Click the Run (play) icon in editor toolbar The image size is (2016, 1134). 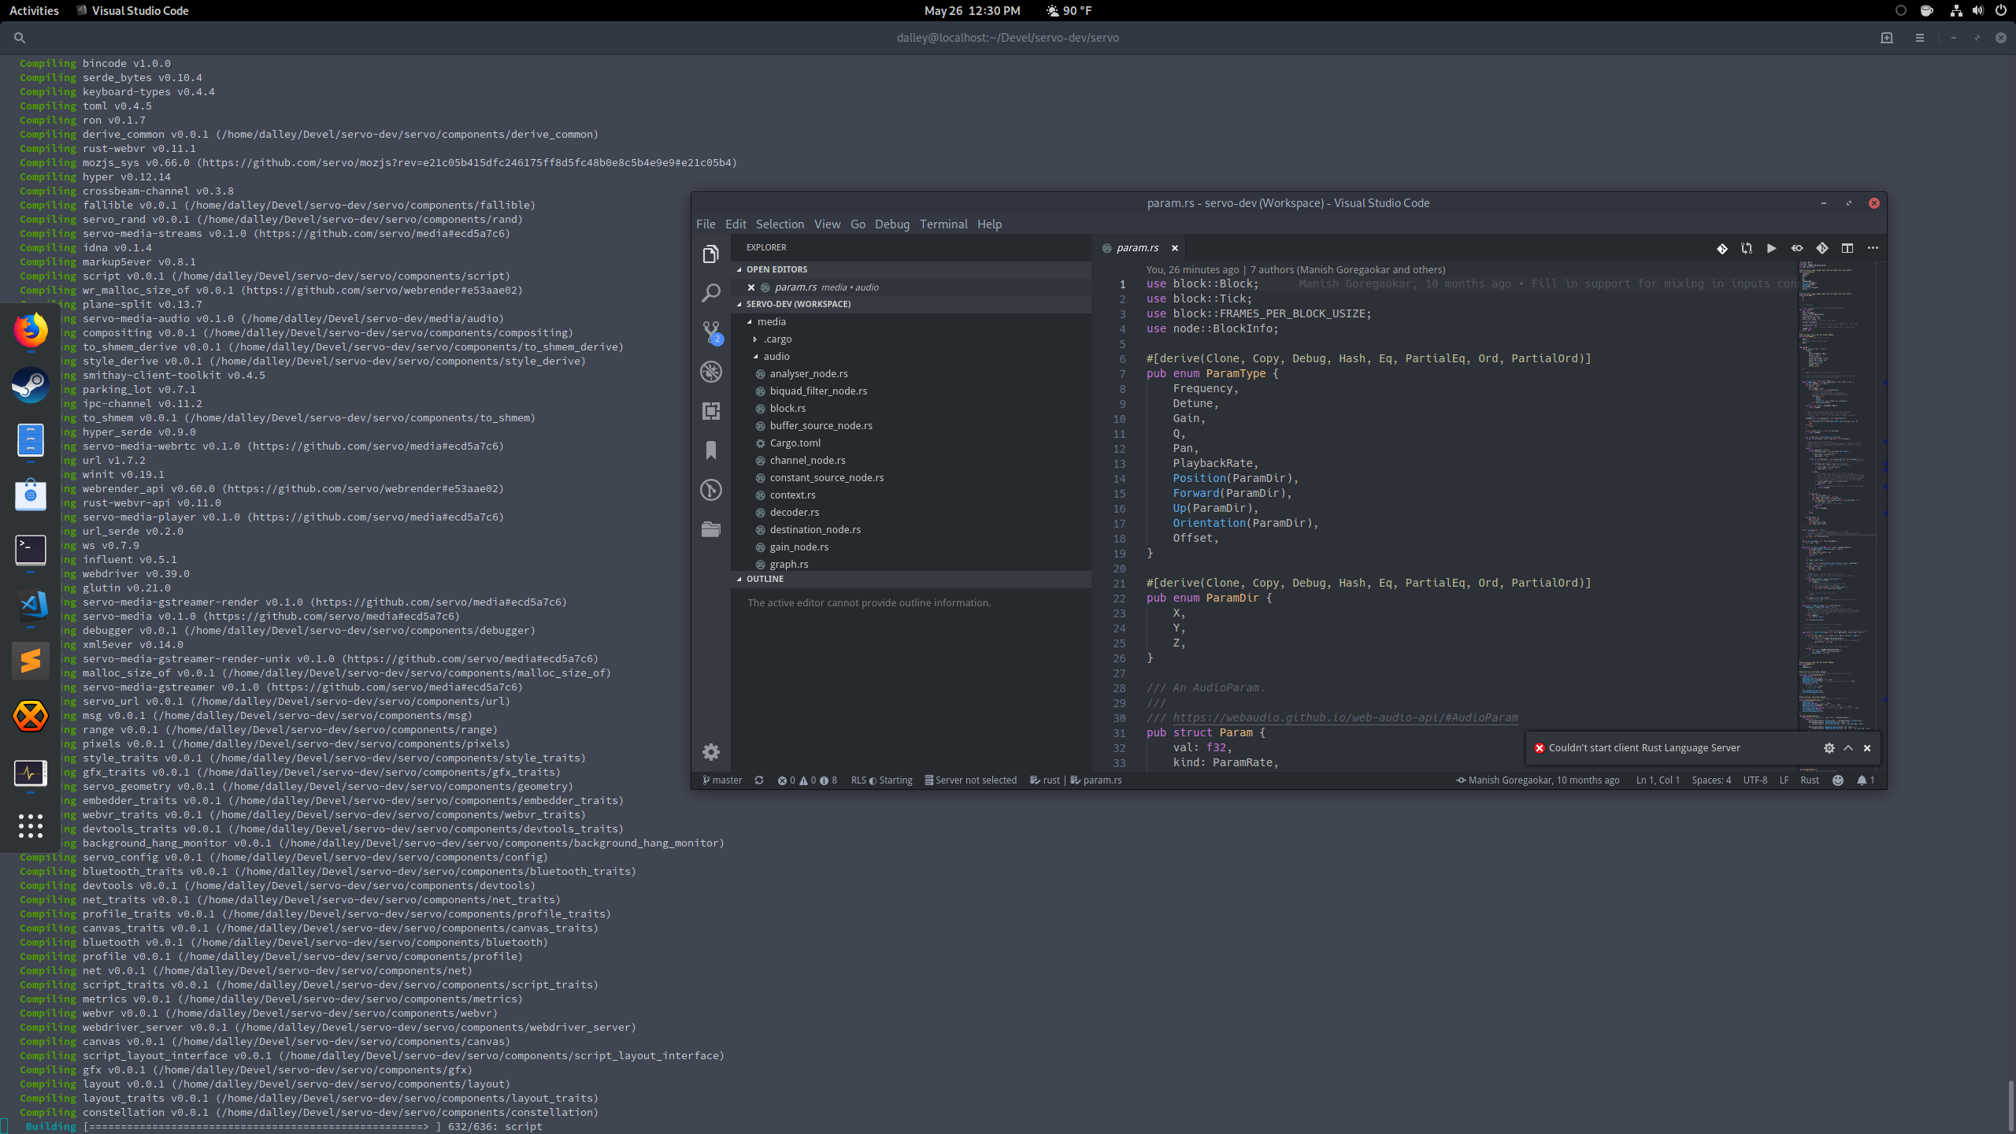tap(1771, 248)
